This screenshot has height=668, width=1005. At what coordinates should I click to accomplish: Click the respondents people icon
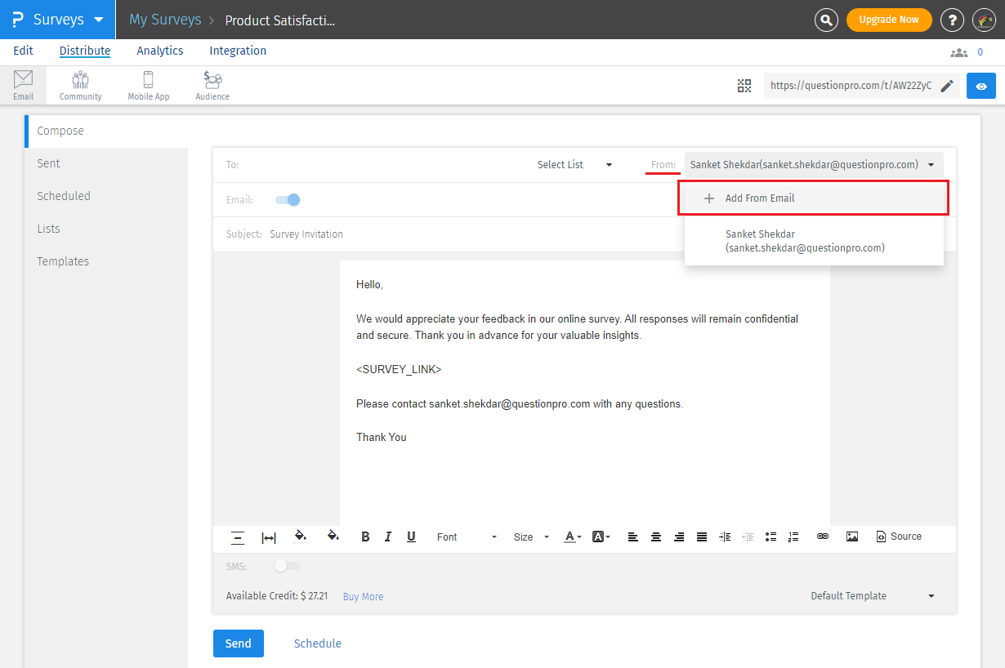(x=958, y=52)
